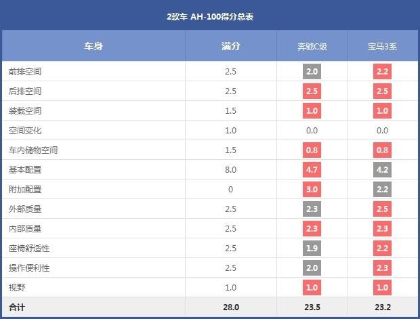
Task: Click the 座椅舒适性 row label
Action: (29, 249)
